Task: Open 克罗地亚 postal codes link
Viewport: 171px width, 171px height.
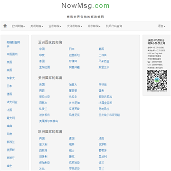Action: pyautogui.click(x=74, y=163)
